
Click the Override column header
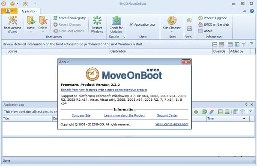[x=221, y=51]
